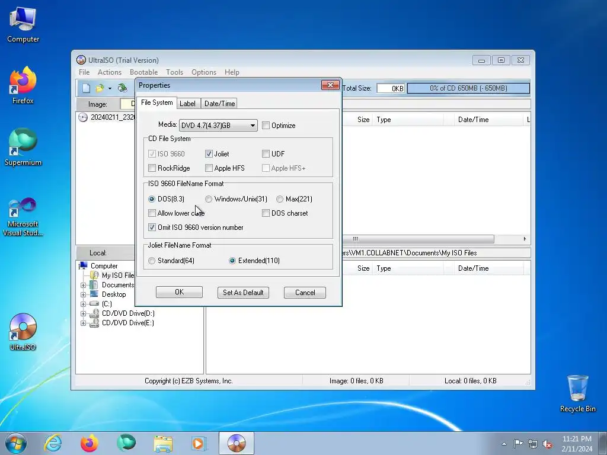This screenshot has width=607, height=455.
Task: Open the Supermium desktop shortcut
Action: [23, 147]
